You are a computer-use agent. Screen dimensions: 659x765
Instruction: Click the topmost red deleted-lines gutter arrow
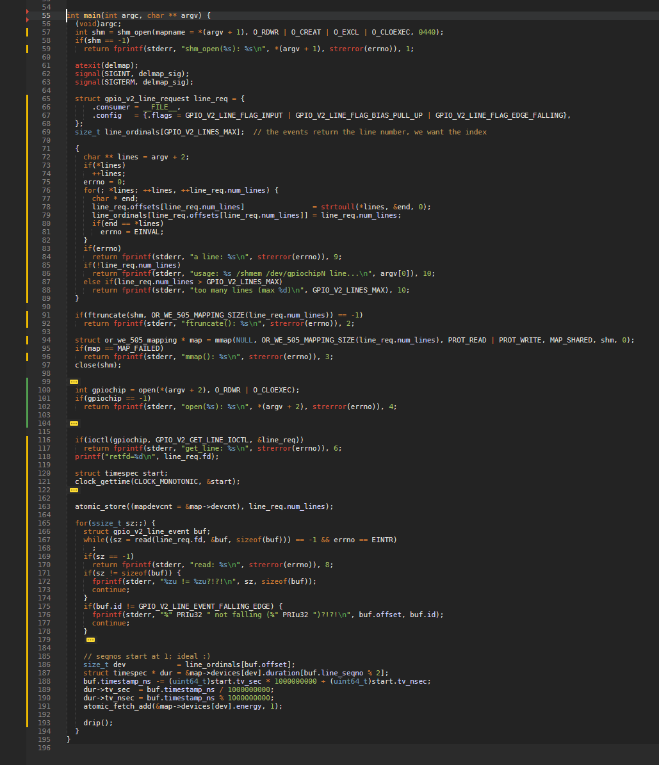(28, 12)
